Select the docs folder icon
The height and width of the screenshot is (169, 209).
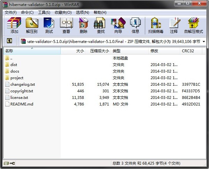[7, 71]
